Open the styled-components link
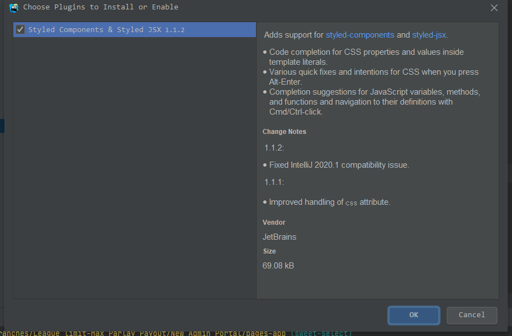The width and height of the screenshot is (512, 336). coord(360,35)
